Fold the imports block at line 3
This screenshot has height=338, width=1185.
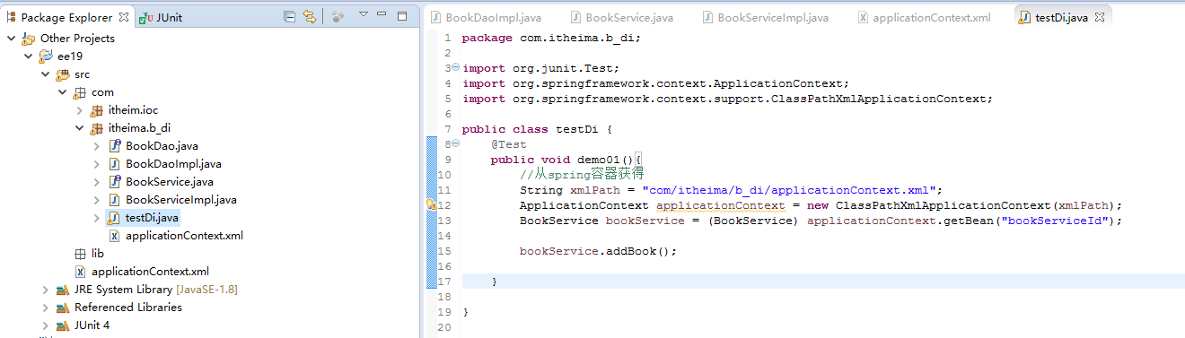tap(455, 67)
